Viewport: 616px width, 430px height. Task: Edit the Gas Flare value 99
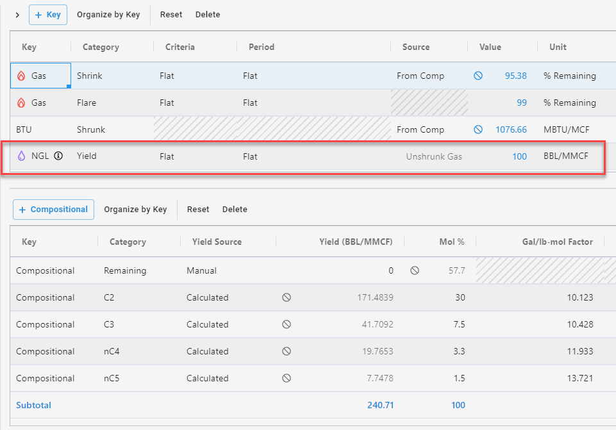(x=521, y=103)
